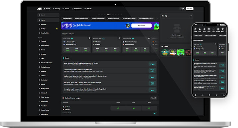Select the Boxing icon in sidebar

[39, 84]
